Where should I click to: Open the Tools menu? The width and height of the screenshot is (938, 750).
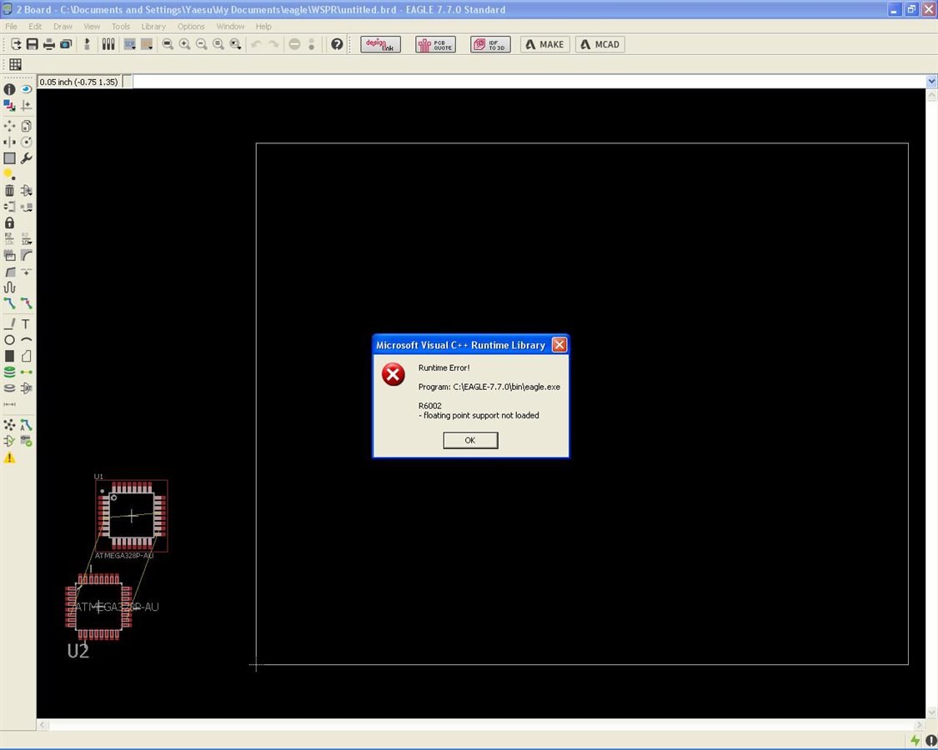pyautogui.click(x=121, y=27)
